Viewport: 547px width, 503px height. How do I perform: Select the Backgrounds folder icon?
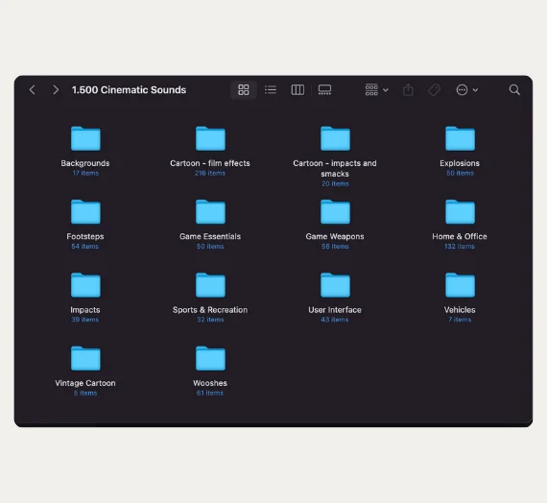[x=85, y=138]
